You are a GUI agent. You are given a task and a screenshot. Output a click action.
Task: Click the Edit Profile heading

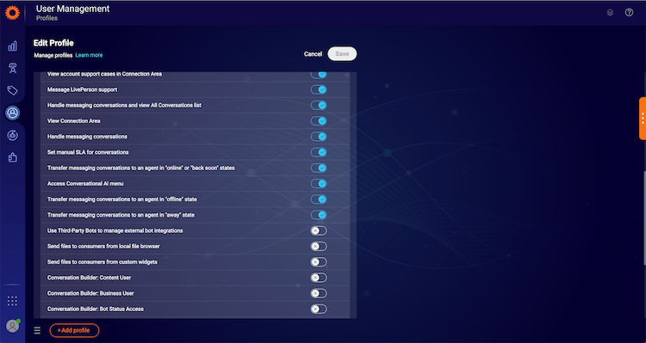(x=53, y=43)
